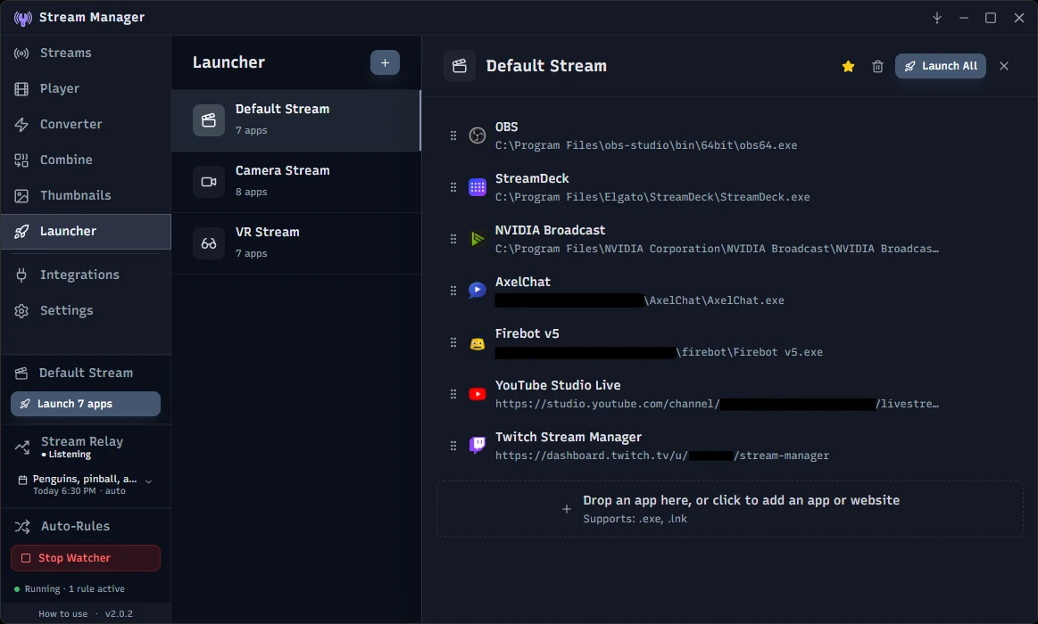Open the Streams section

click(86, 53)
